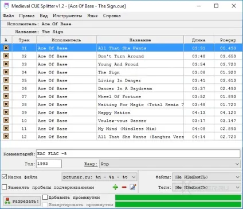The height and width of the screenshot is (209, 243).
Task: Click the green plus add mask icon
Action: coord(115,187)
